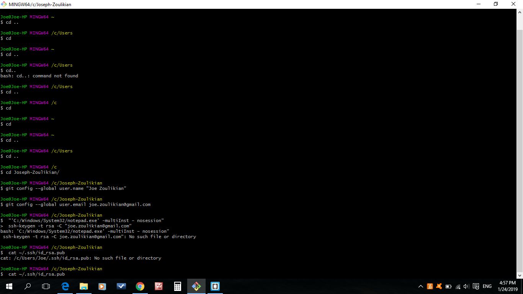
Task: Click the 'cat: /Users/Joe/.ssh/id_rsa.pub' error line
Action: tap(81, 258)
